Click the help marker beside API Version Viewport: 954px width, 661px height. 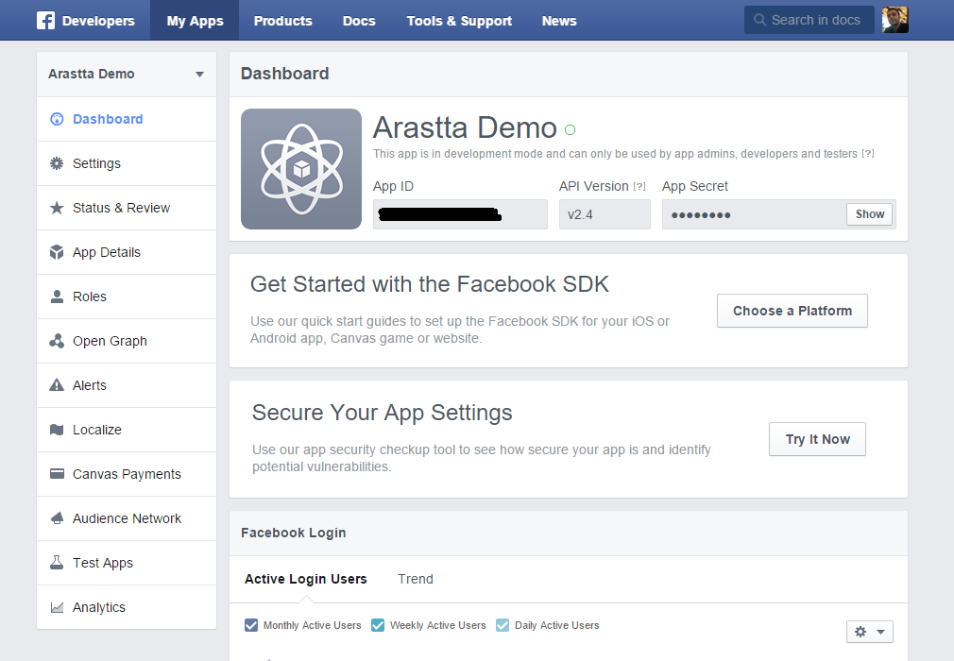(x=639, y=187)
